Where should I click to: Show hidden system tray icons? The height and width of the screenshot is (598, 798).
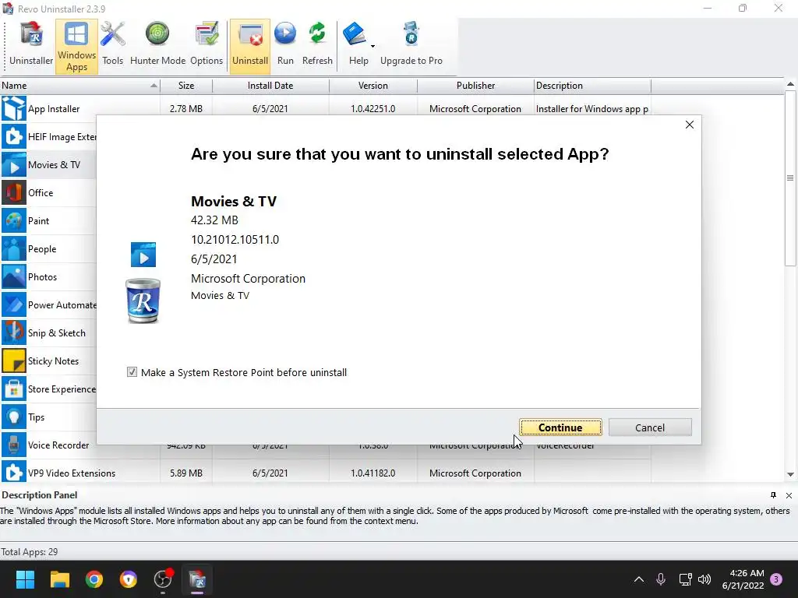pyautogui.click(x=639, y=579)
